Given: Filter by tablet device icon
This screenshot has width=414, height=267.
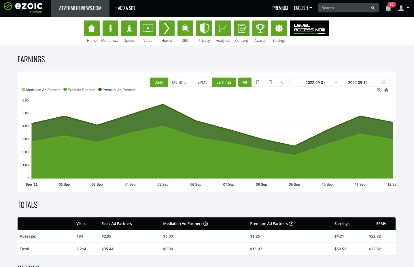Looking at the screenshot, I should coord(270,82).
